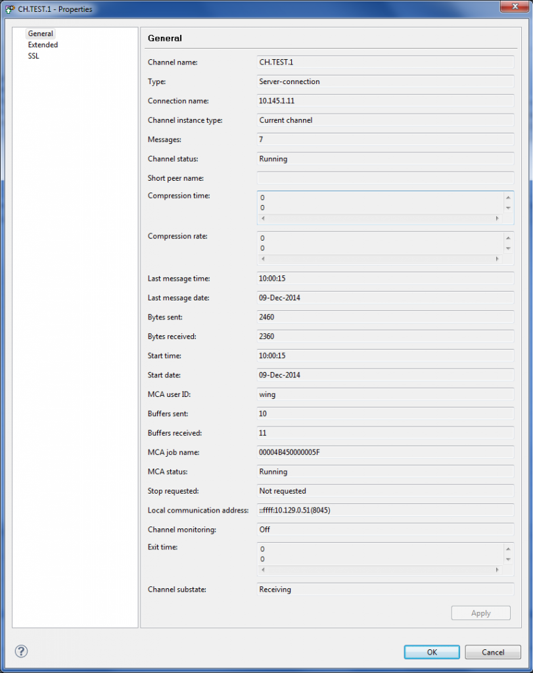This screenshot has width=533, height=673.
Task: Click the Channel substate label
Action: pos(177,590)
